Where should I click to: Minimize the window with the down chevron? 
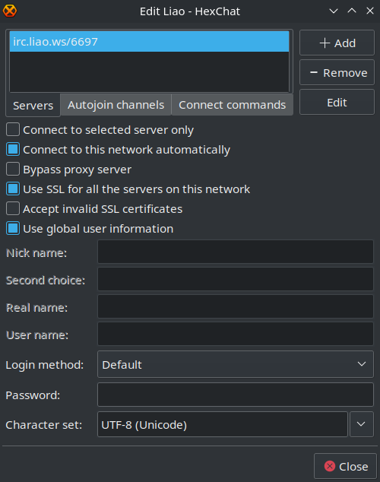pyautogui.click(x=334, y=11)
